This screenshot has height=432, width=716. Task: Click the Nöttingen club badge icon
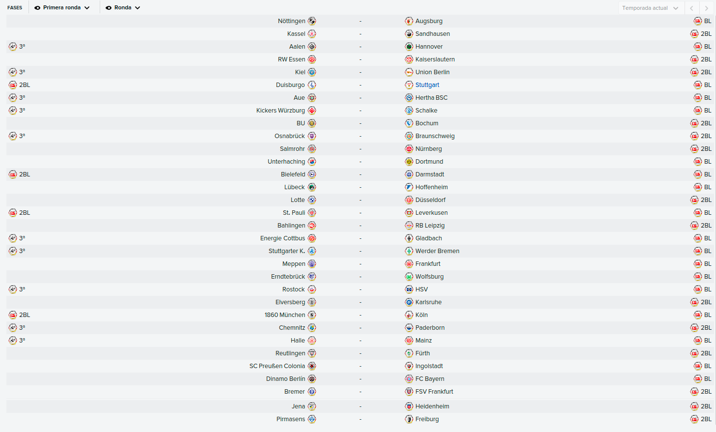(312, 21)
